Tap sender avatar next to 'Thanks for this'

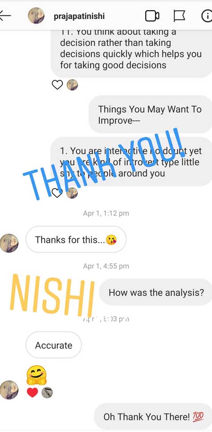tap(9, 243)
